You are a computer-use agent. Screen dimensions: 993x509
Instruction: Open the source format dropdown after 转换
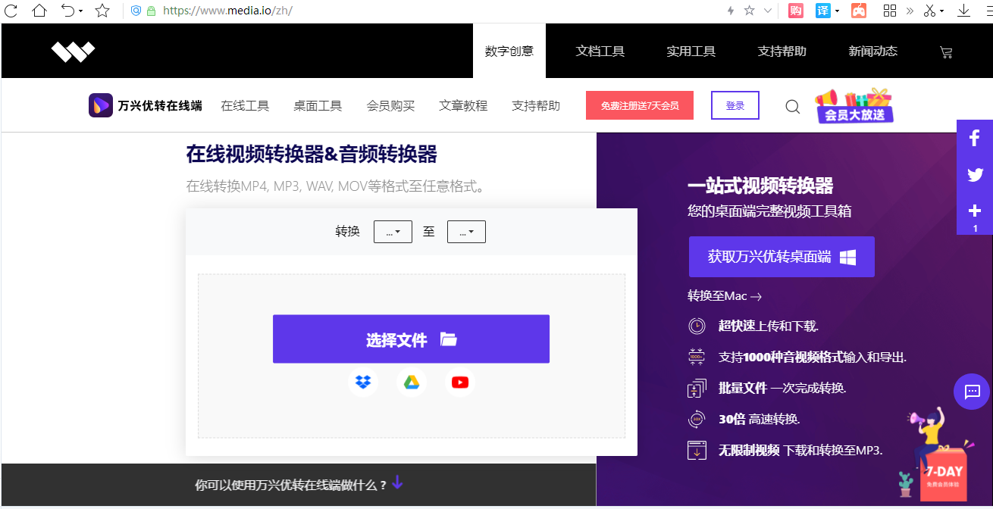pos(393,231)
